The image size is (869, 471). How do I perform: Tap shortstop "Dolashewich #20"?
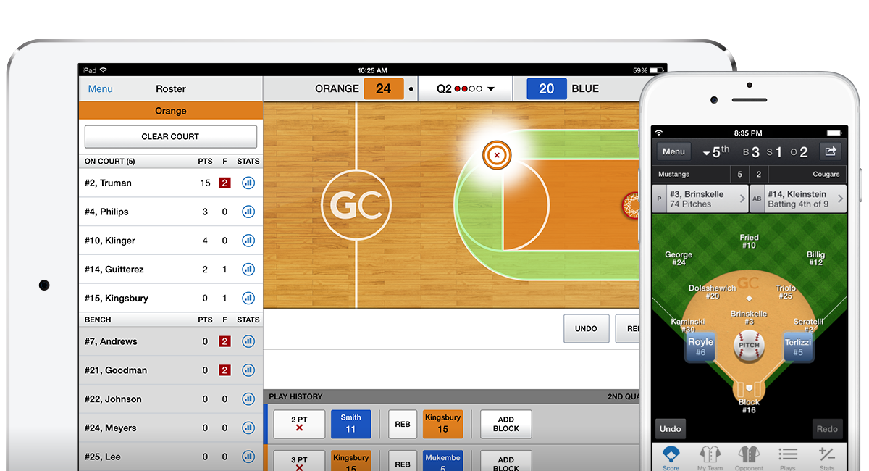click(713, 292)
